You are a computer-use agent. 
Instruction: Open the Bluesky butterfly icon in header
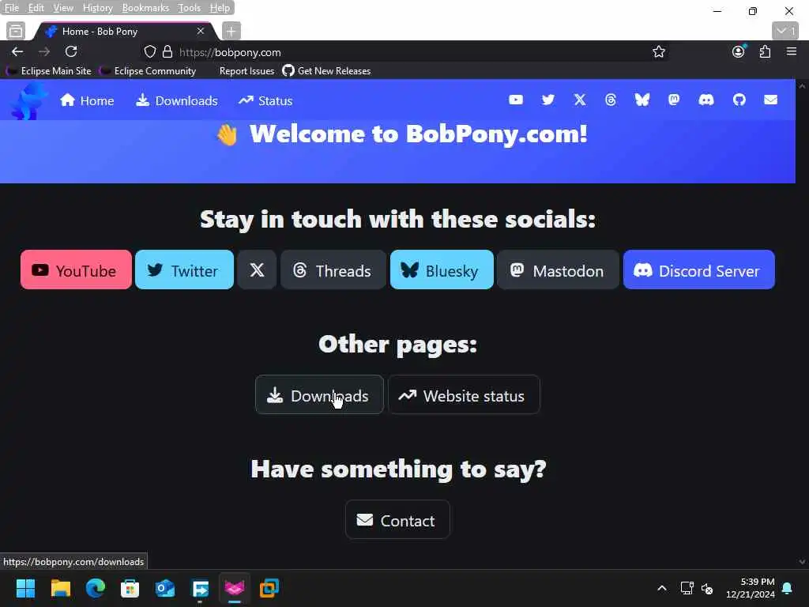(642, 100)
